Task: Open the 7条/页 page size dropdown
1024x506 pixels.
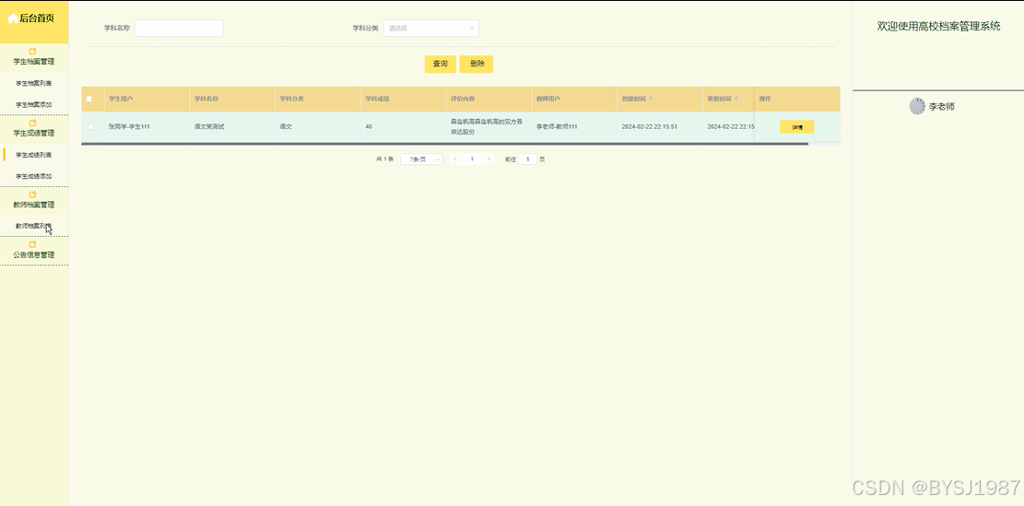Action: point(421,159)
